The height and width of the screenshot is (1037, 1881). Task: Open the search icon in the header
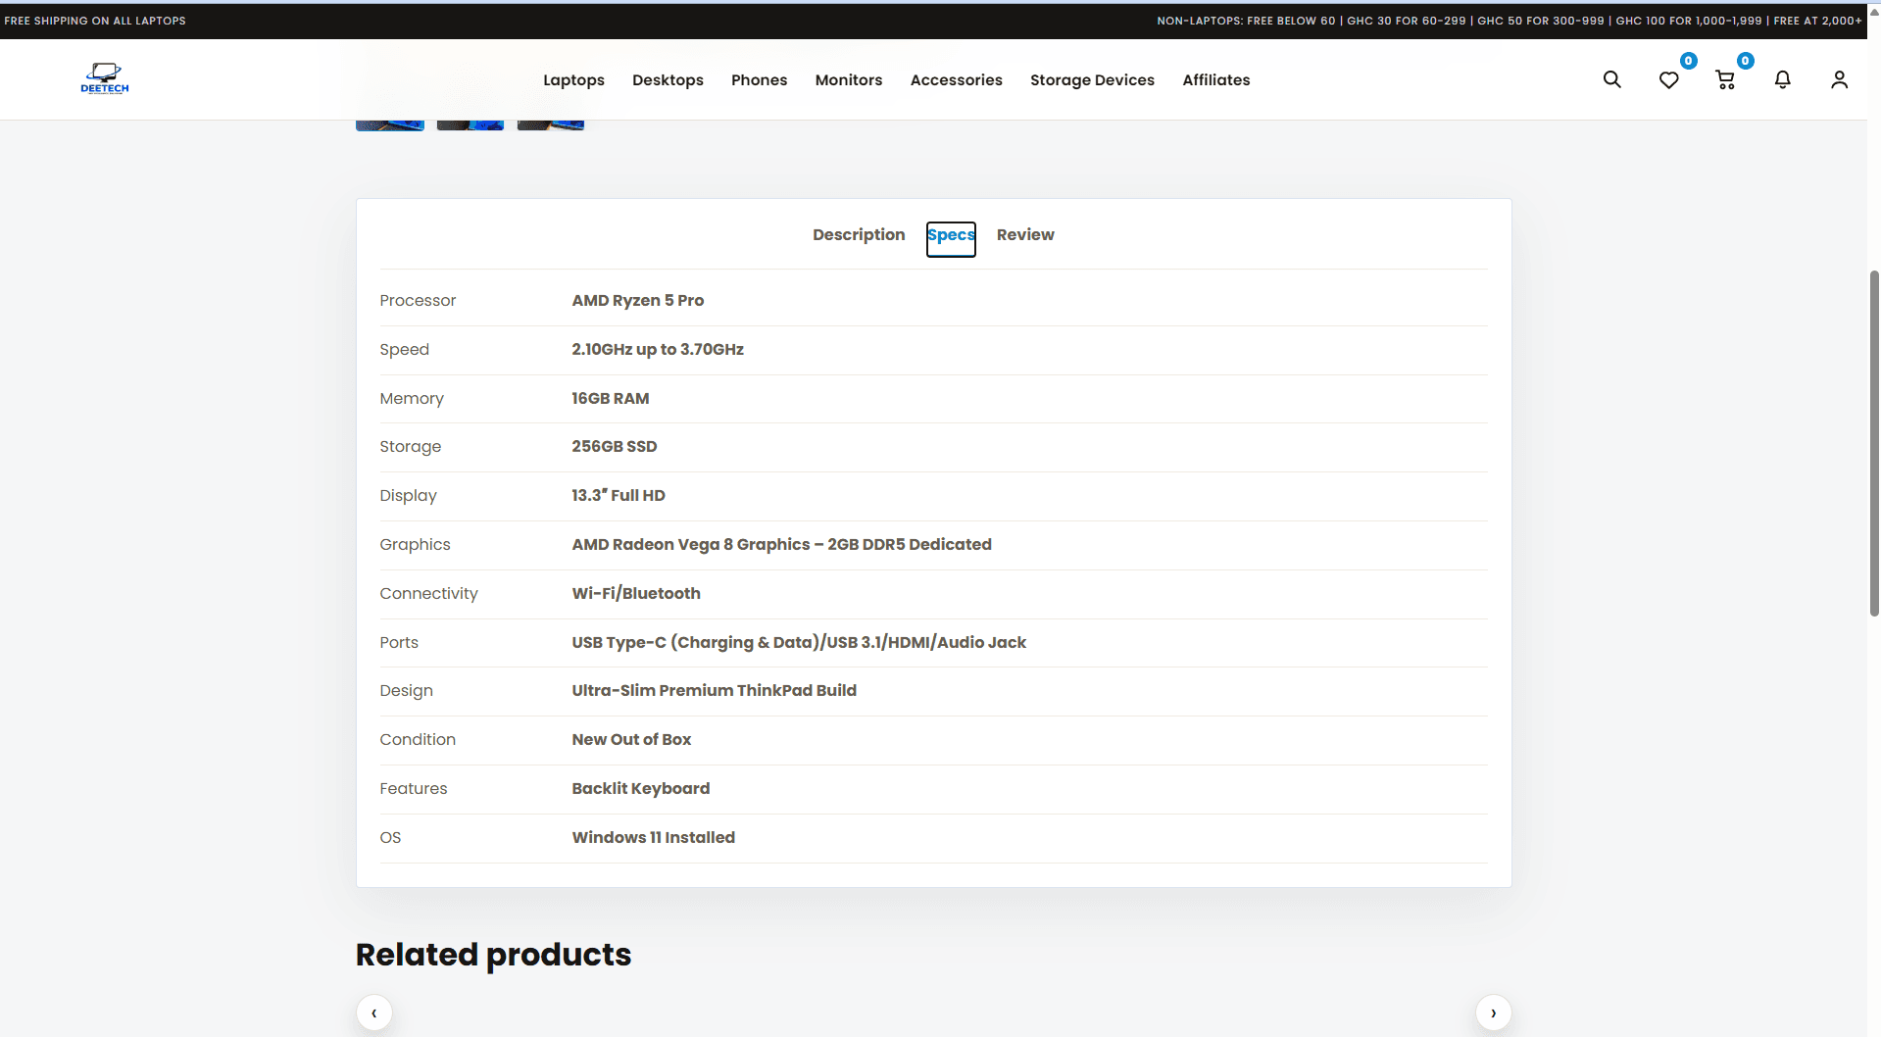[x=1611, y=79]
